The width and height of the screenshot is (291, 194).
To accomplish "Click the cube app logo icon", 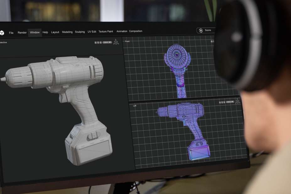I will click(2, 33).
